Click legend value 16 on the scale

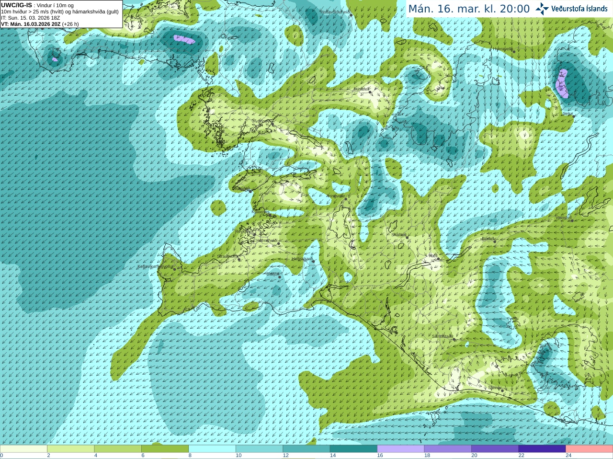click(x=380, y=456)
